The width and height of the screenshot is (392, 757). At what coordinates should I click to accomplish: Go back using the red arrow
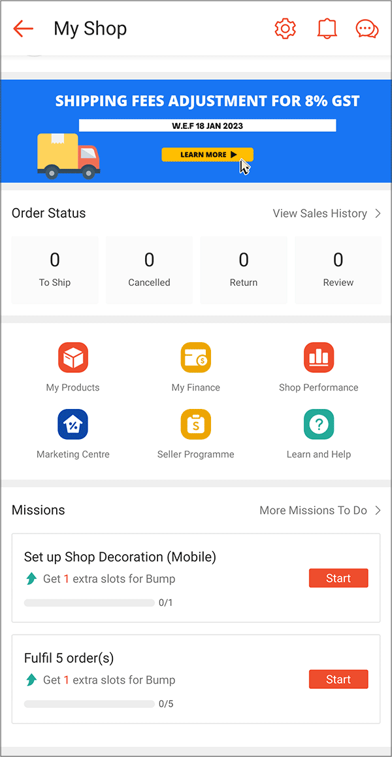(23, 28)
